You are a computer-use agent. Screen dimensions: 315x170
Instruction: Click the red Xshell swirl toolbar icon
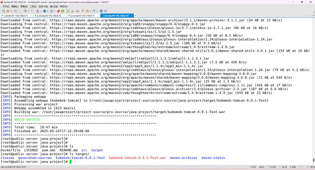point(58,11)
